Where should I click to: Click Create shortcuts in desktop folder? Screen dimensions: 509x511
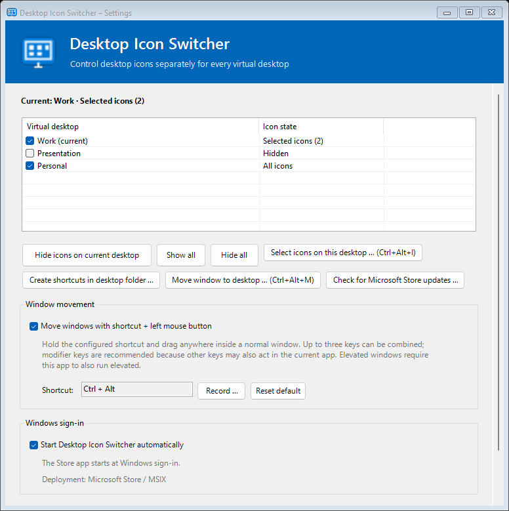(x=91, y=280)
